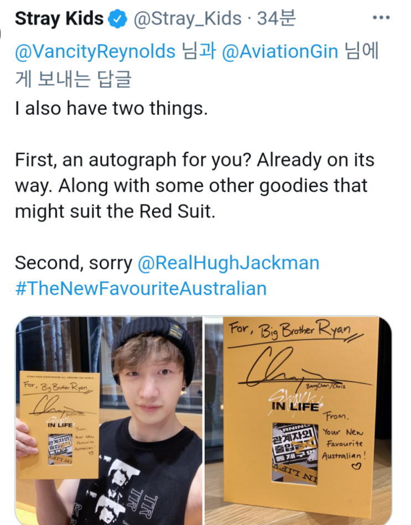Image resolution: width=411 pixels, height=525 pixels.
Task: Open the 34분 tweet timestamp
Action: [276, 18]
